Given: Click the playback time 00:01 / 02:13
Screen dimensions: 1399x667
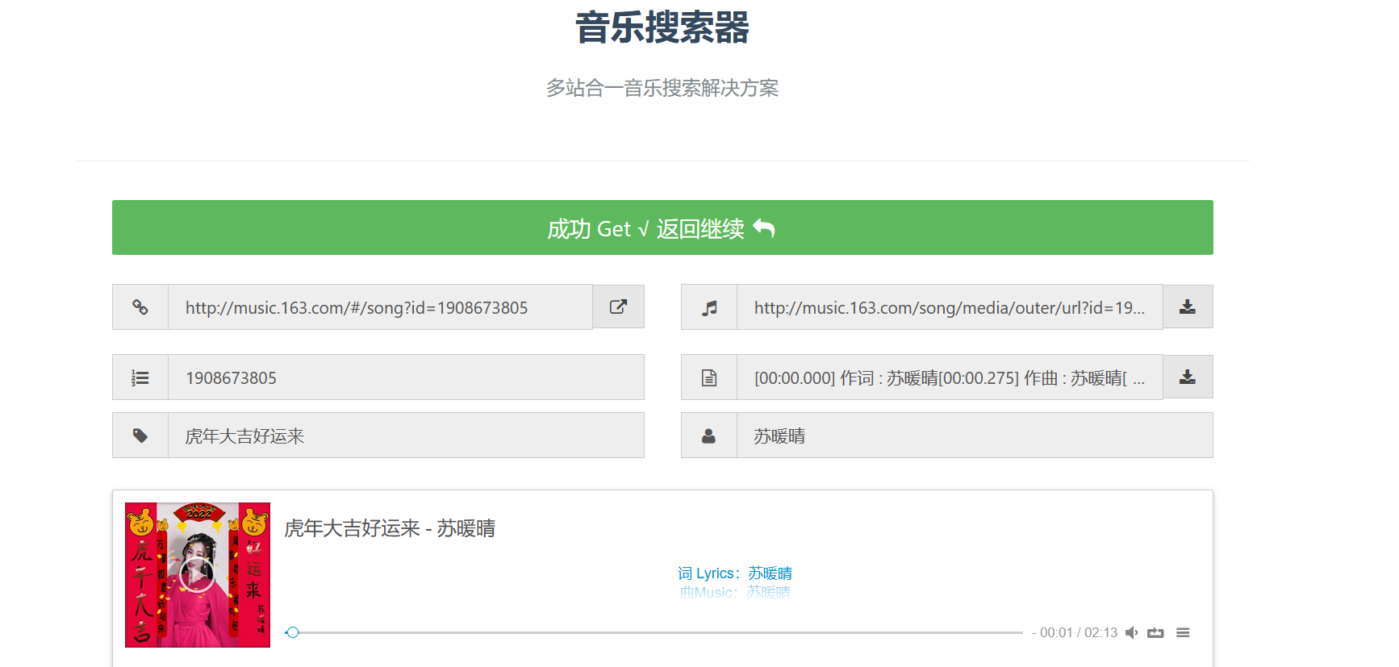Looking at the screenshot, I should [1079, 632].
